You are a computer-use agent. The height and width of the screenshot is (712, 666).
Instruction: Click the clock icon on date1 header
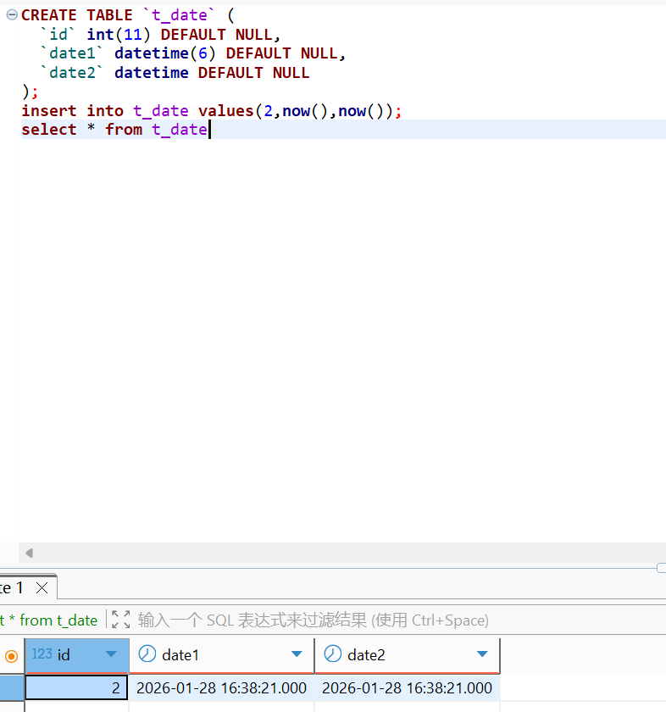(x=147, y=654)
